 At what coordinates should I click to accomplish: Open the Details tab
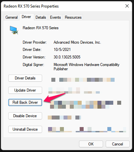pos(41,17)
